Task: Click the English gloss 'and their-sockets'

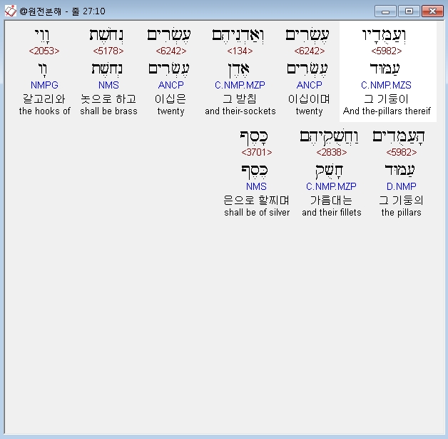Action: point(240,111)
